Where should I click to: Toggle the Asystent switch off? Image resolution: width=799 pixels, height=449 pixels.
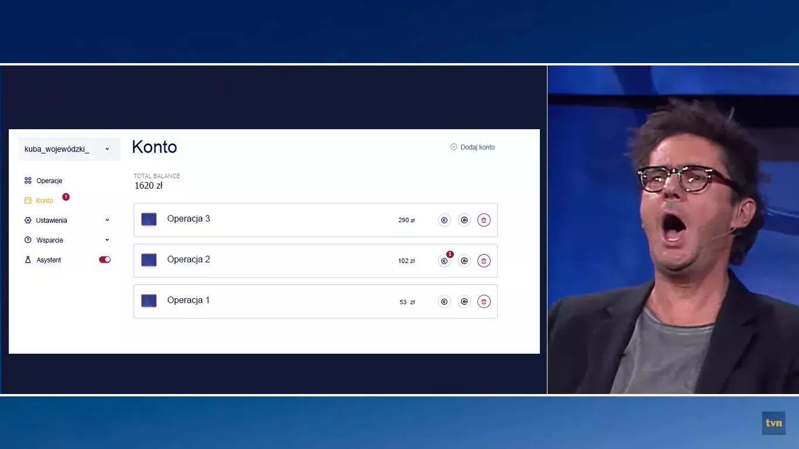[105, 260]
